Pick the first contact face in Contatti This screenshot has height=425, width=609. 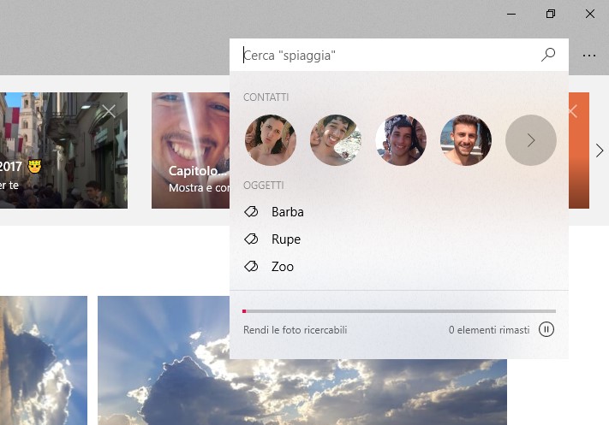click(x=271, y=140)
